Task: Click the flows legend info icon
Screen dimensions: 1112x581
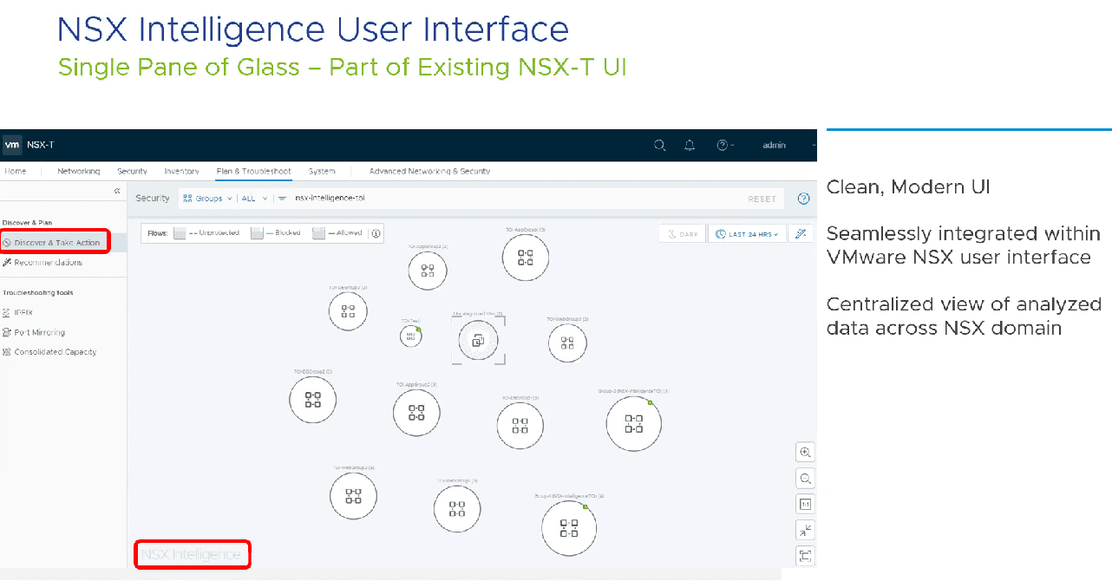Action: 376,233
